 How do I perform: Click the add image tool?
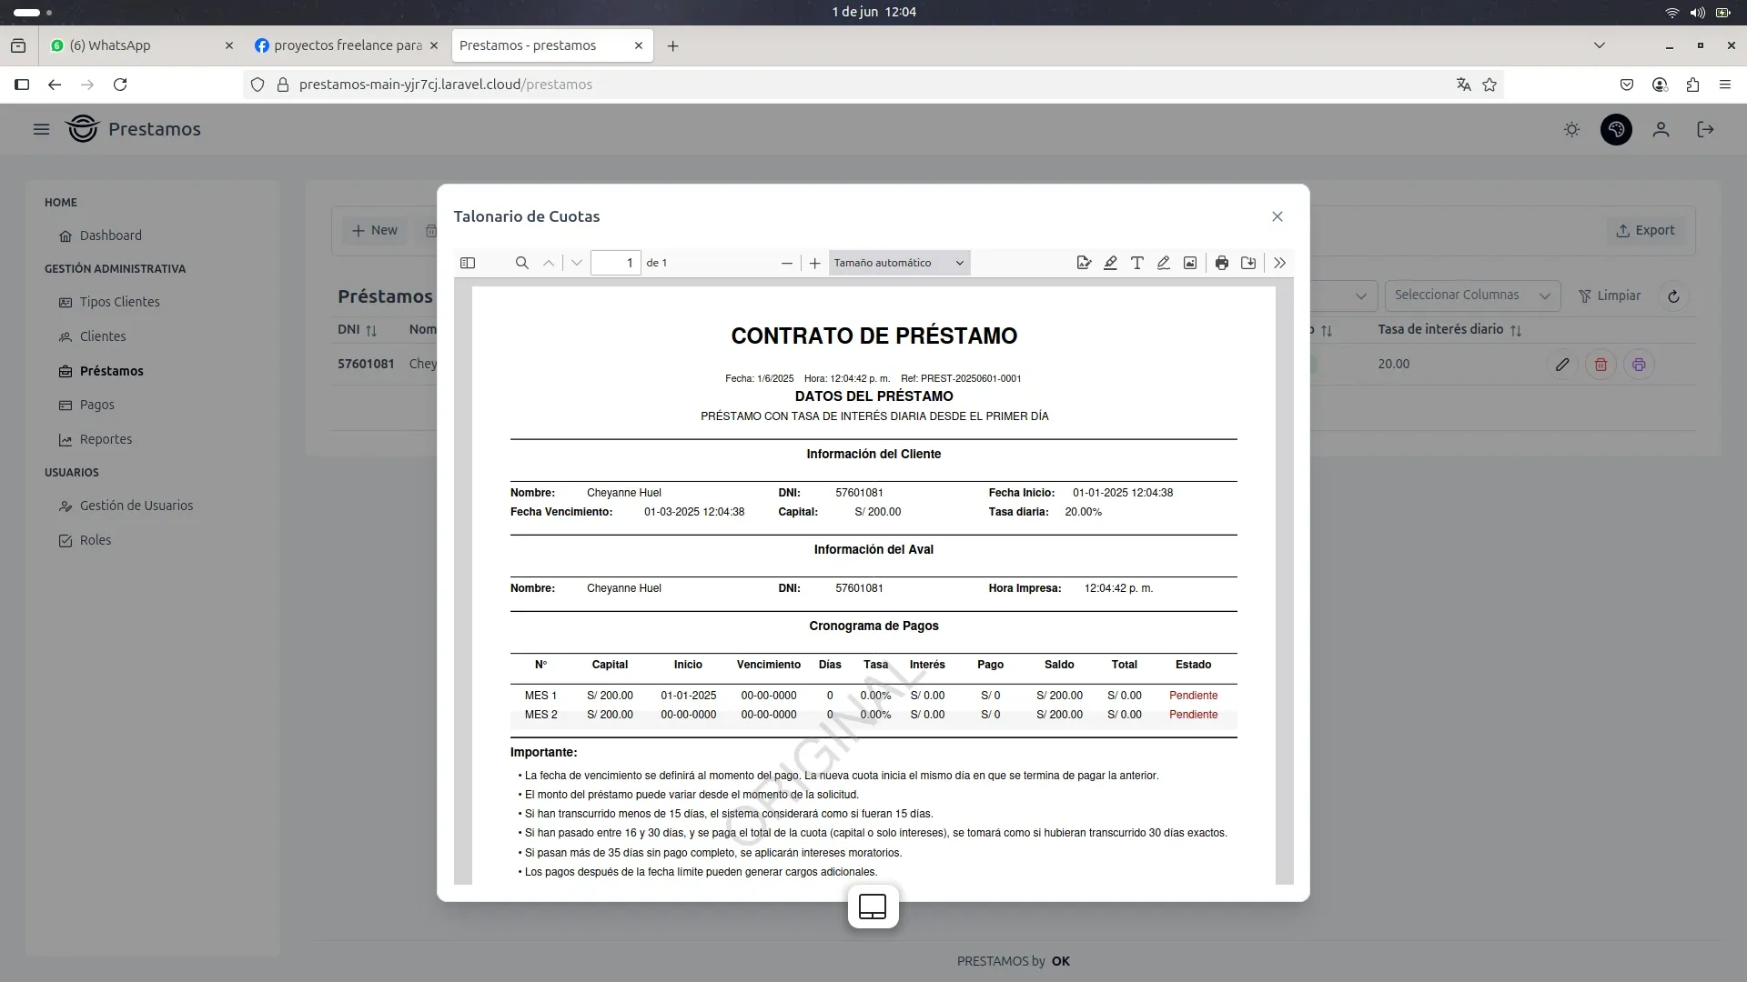(1189, 263)
